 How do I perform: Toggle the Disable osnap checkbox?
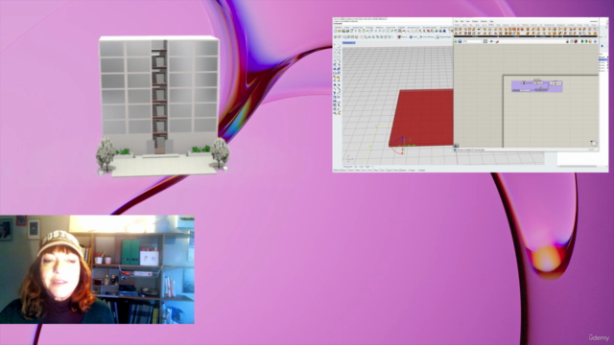coord(418,171)
